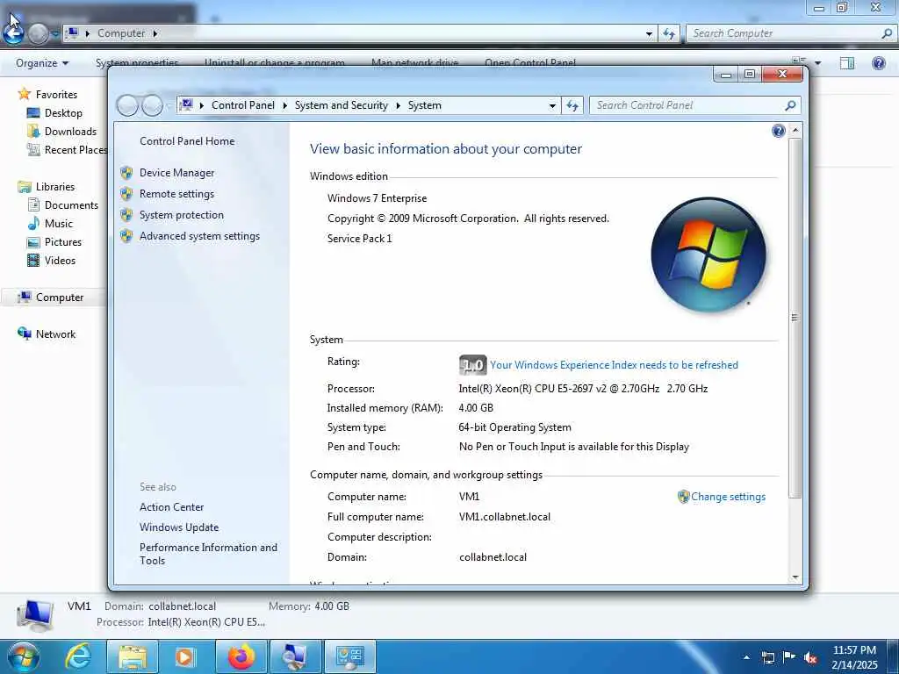Viewport: 899px width, 674px height.
Task: Click the search magnifier in Control Panel
Action: 790,105
